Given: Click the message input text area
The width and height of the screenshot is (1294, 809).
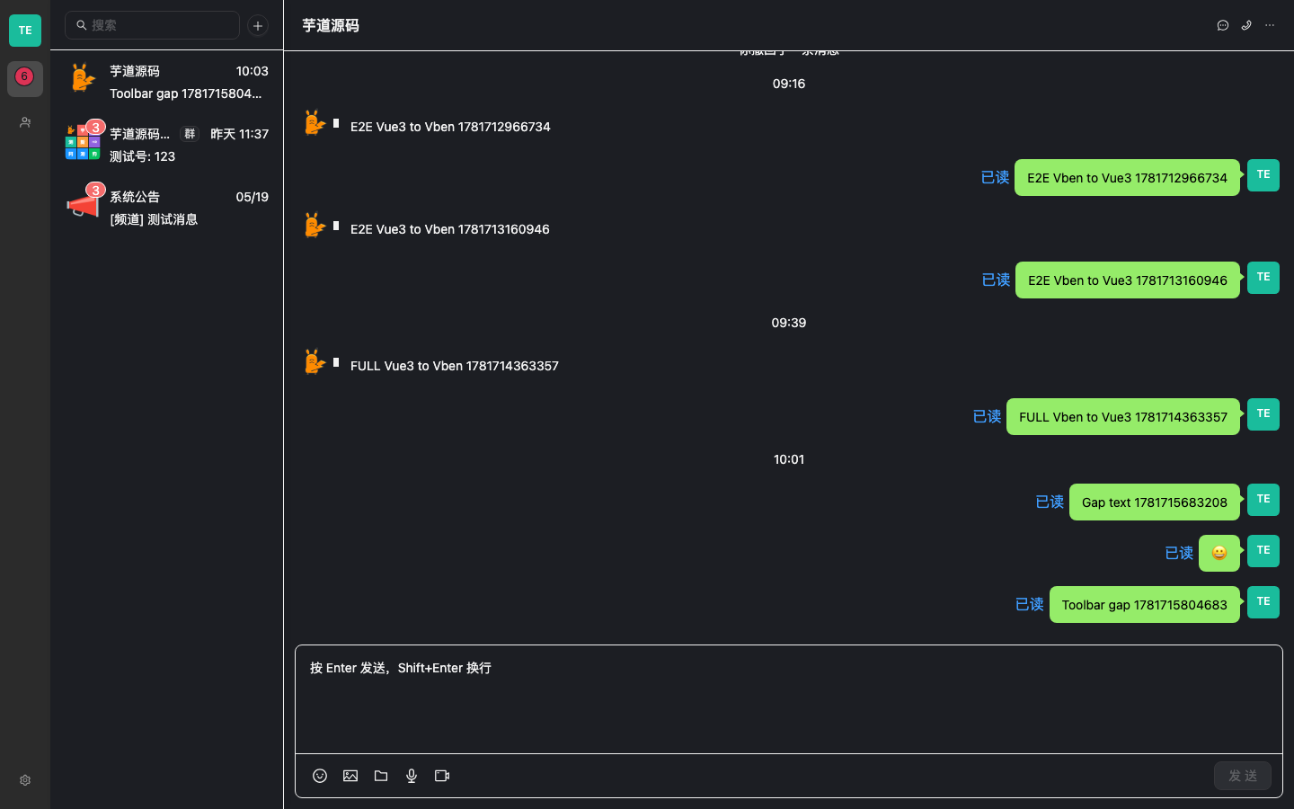Looking at the screenshot, I should click(x=789, y=699).
